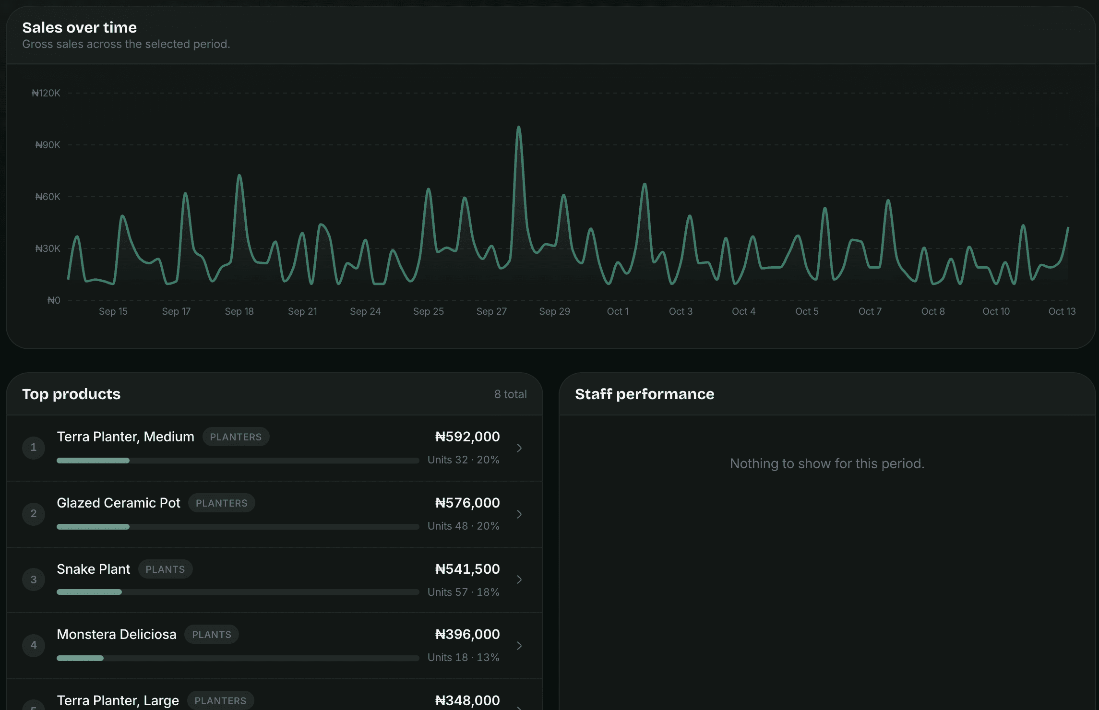
Task: Select rank 2 badge for Glazed Ceramic Pot
Action: 34,514
